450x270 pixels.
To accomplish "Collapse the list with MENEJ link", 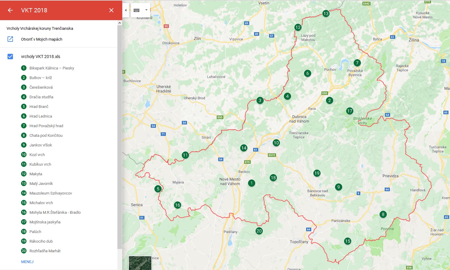I will (x=27, y=262).
